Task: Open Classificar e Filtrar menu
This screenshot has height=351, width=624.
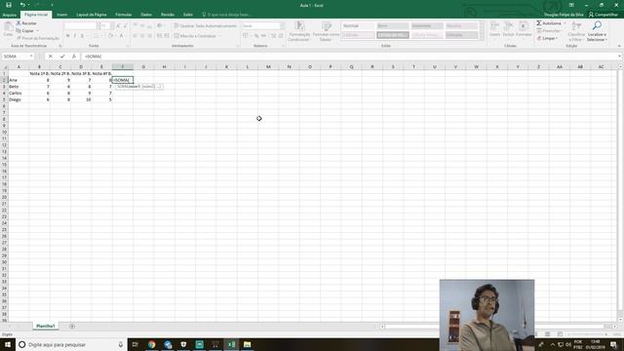Action: (576, 31)
